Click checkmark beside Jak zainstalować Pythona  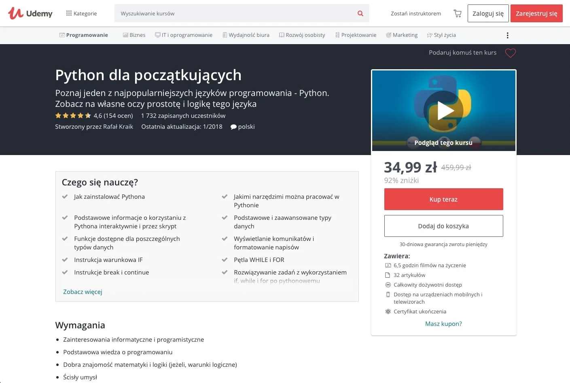[65, 197]
